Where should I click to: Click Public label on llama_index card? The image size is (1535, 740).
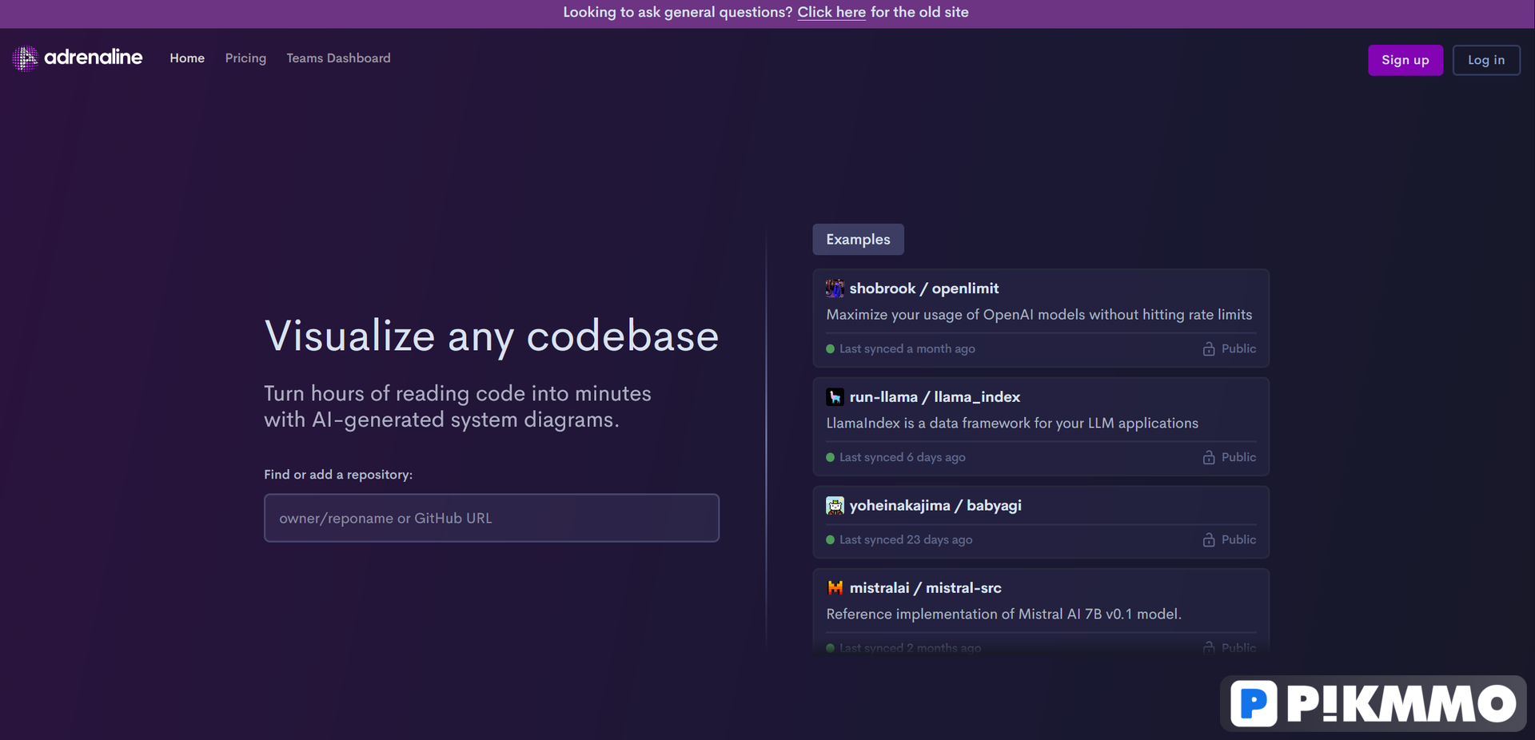[x=1238, y=458]
